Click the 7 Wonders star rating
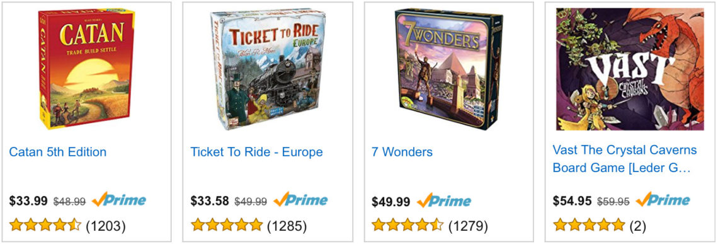 407,225
